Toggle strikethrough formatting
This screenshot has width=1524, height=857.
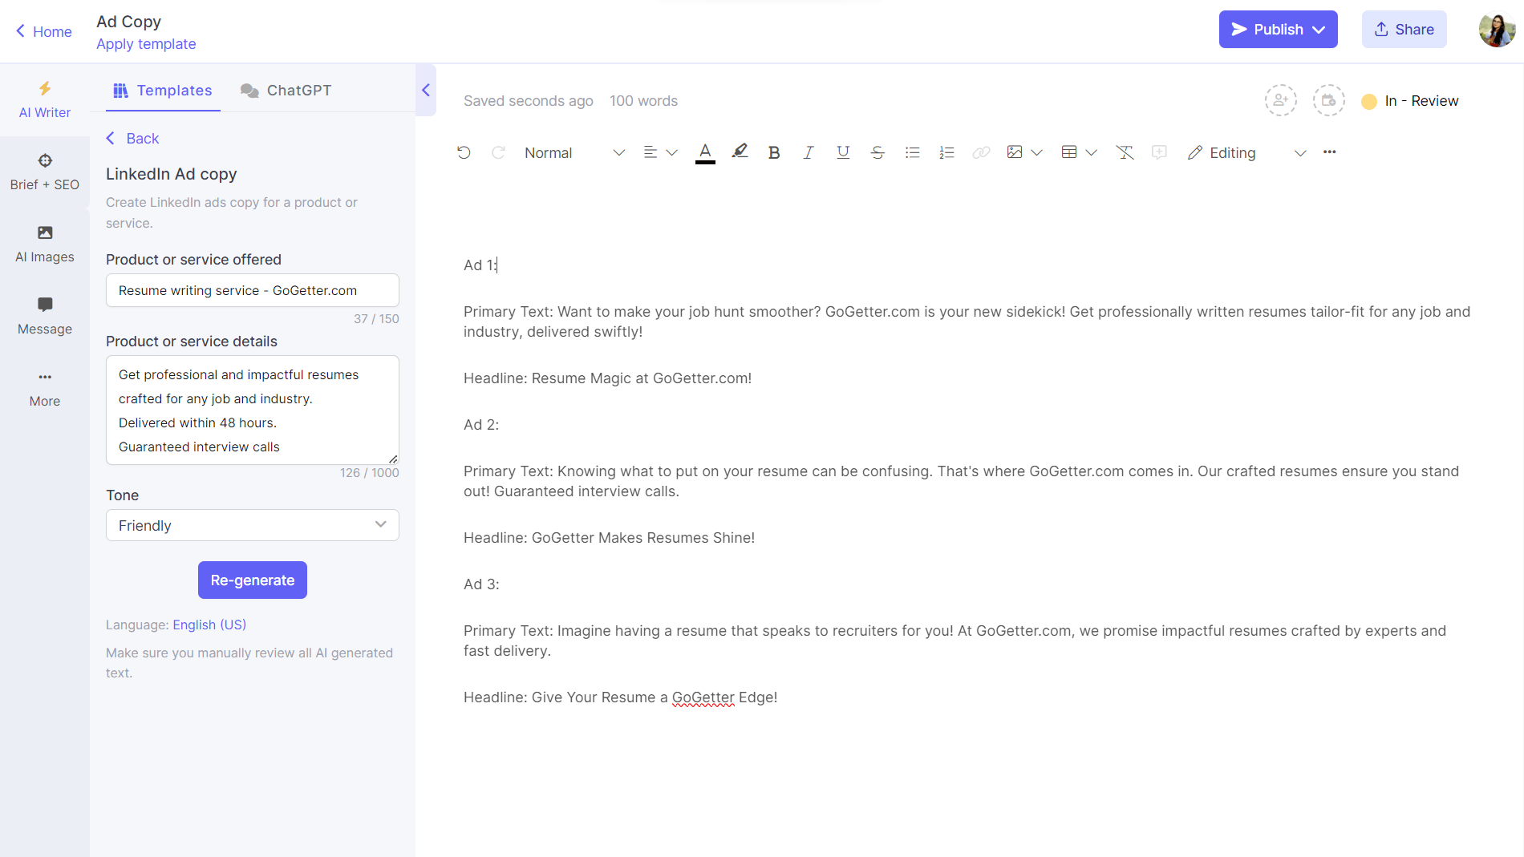pyautogui.click(x=878, y=152)
